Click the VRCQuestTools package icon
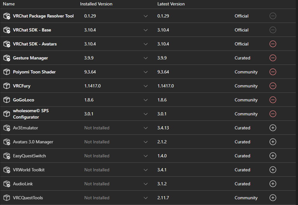 [7, 198]
